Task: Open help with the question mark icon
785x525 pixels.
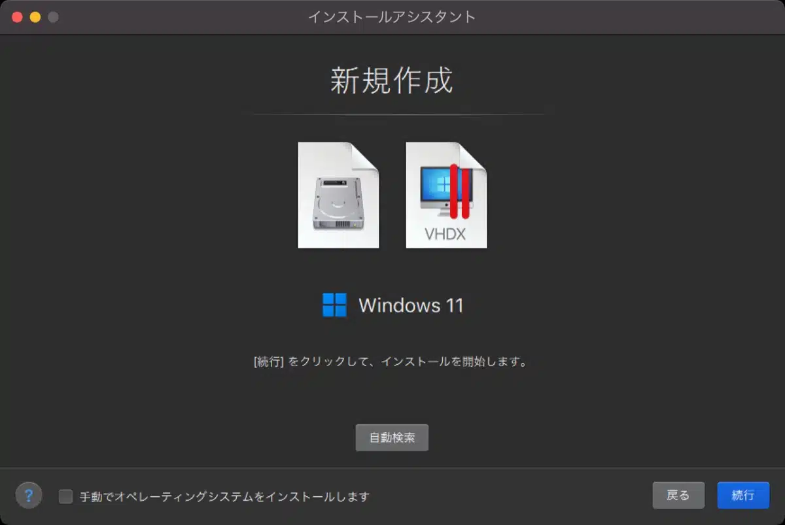Action: tap(29, 495)
